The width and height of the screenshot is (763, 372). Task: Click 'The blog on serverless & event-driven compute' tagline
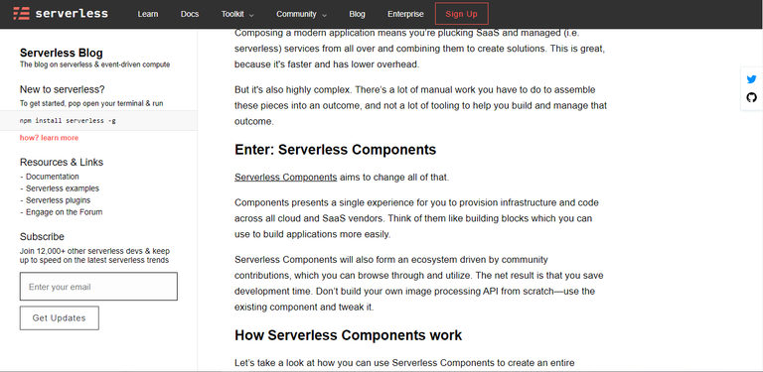point(95,64)
